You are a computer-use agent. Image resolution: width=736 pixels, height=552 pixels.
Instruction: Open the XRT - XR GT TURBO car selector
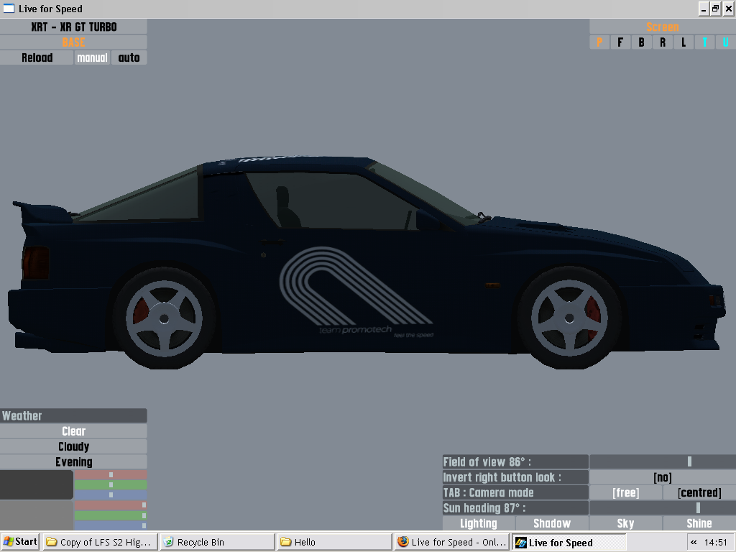pyautogui.click(x=73, y=27)
